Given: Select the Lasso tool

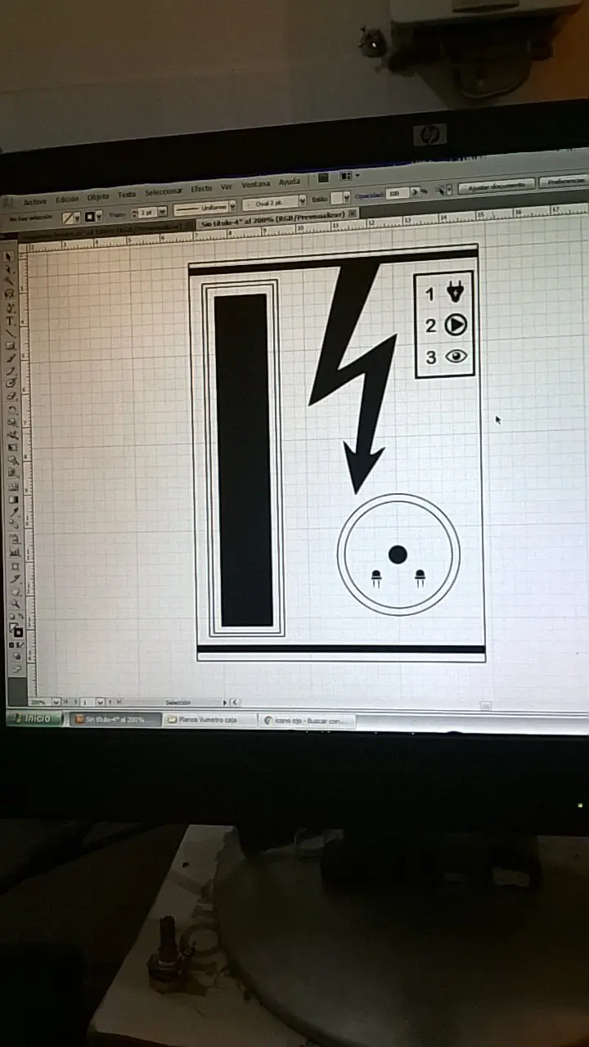Looking at the screenshot, I should pos(11,294).
